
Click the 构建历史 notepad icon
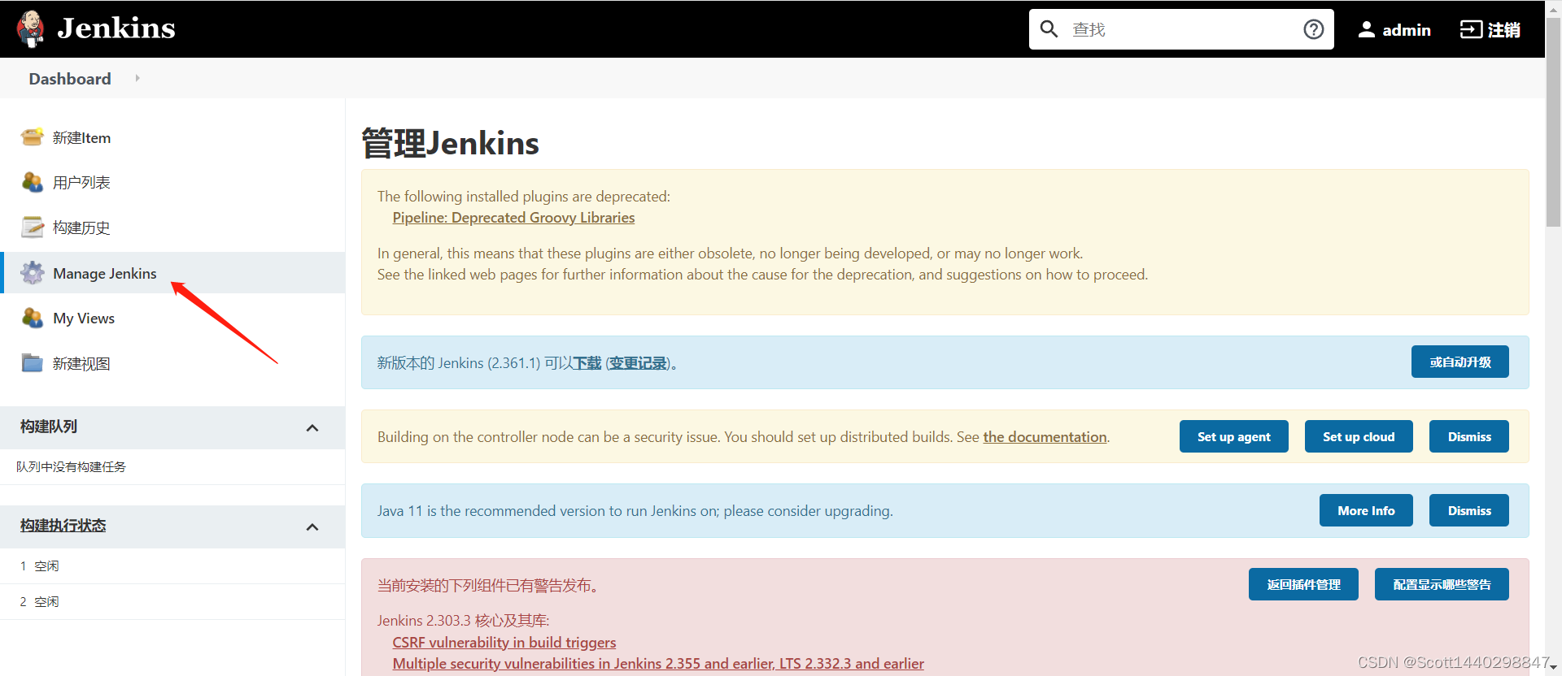coord(33,227)
